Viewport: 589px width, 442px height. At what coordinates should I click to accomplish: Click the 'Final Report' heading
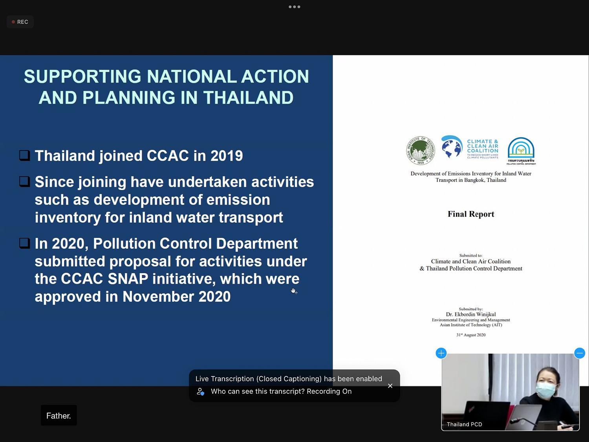pos(471,214)
